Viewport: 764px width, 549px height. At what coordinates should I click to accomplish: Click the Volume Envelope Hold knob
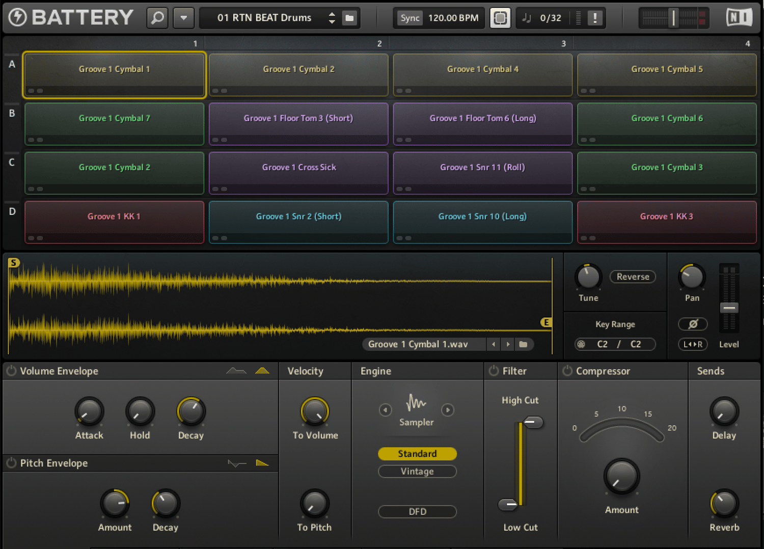point(140,411)
